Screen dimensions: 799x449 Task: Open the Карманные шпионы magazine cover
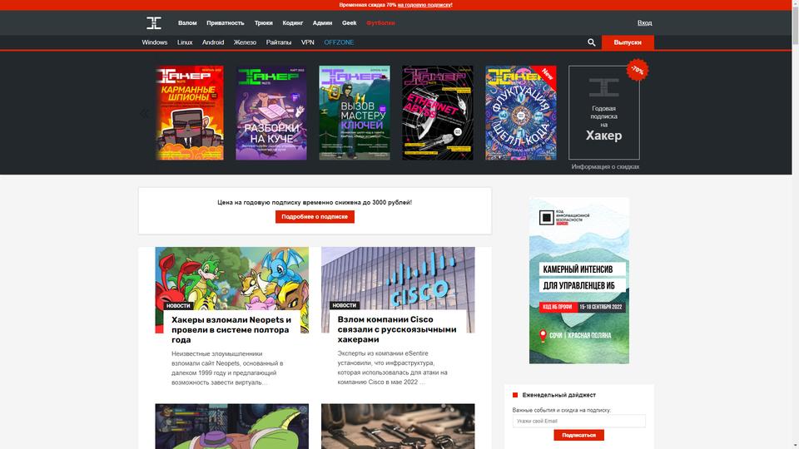[189, 113]
